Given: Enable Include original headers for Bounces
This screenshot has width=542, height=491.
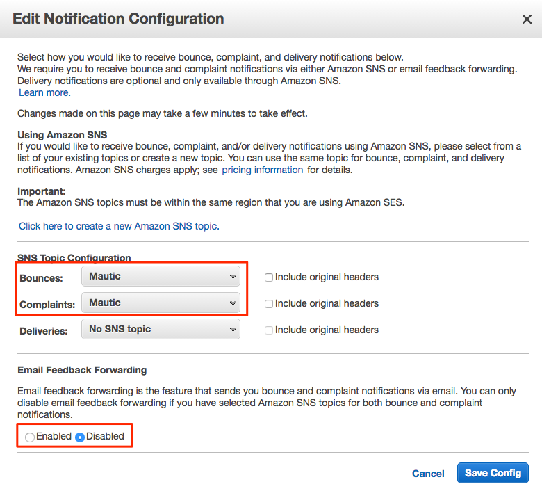Looking at the screenshot, I should pyautogui.click(x=269, y=277).
